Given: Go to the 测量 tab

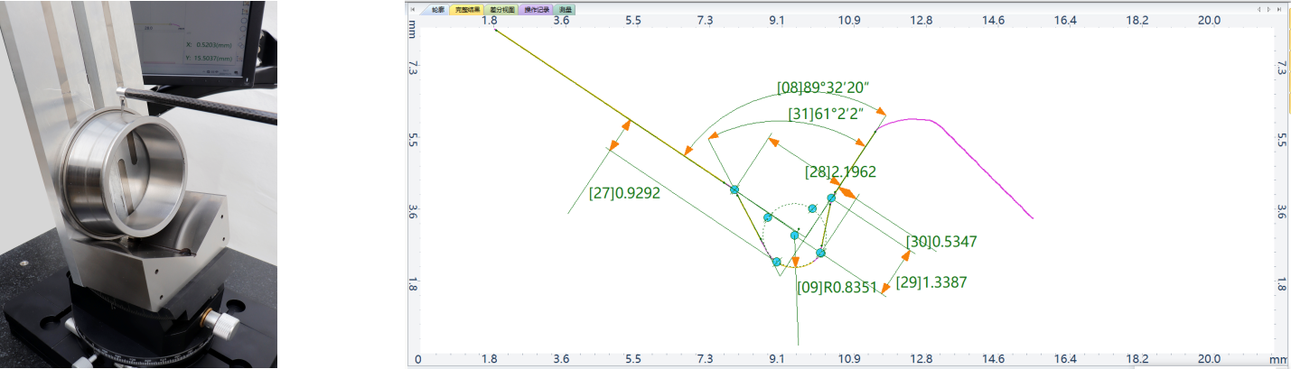Looking at the screenshot, I should (x=566, y=9).
